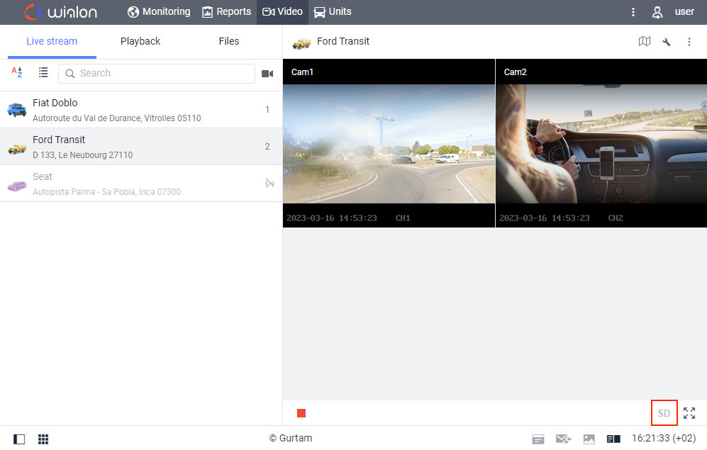Click the wrench settings icon

[667, 41]
